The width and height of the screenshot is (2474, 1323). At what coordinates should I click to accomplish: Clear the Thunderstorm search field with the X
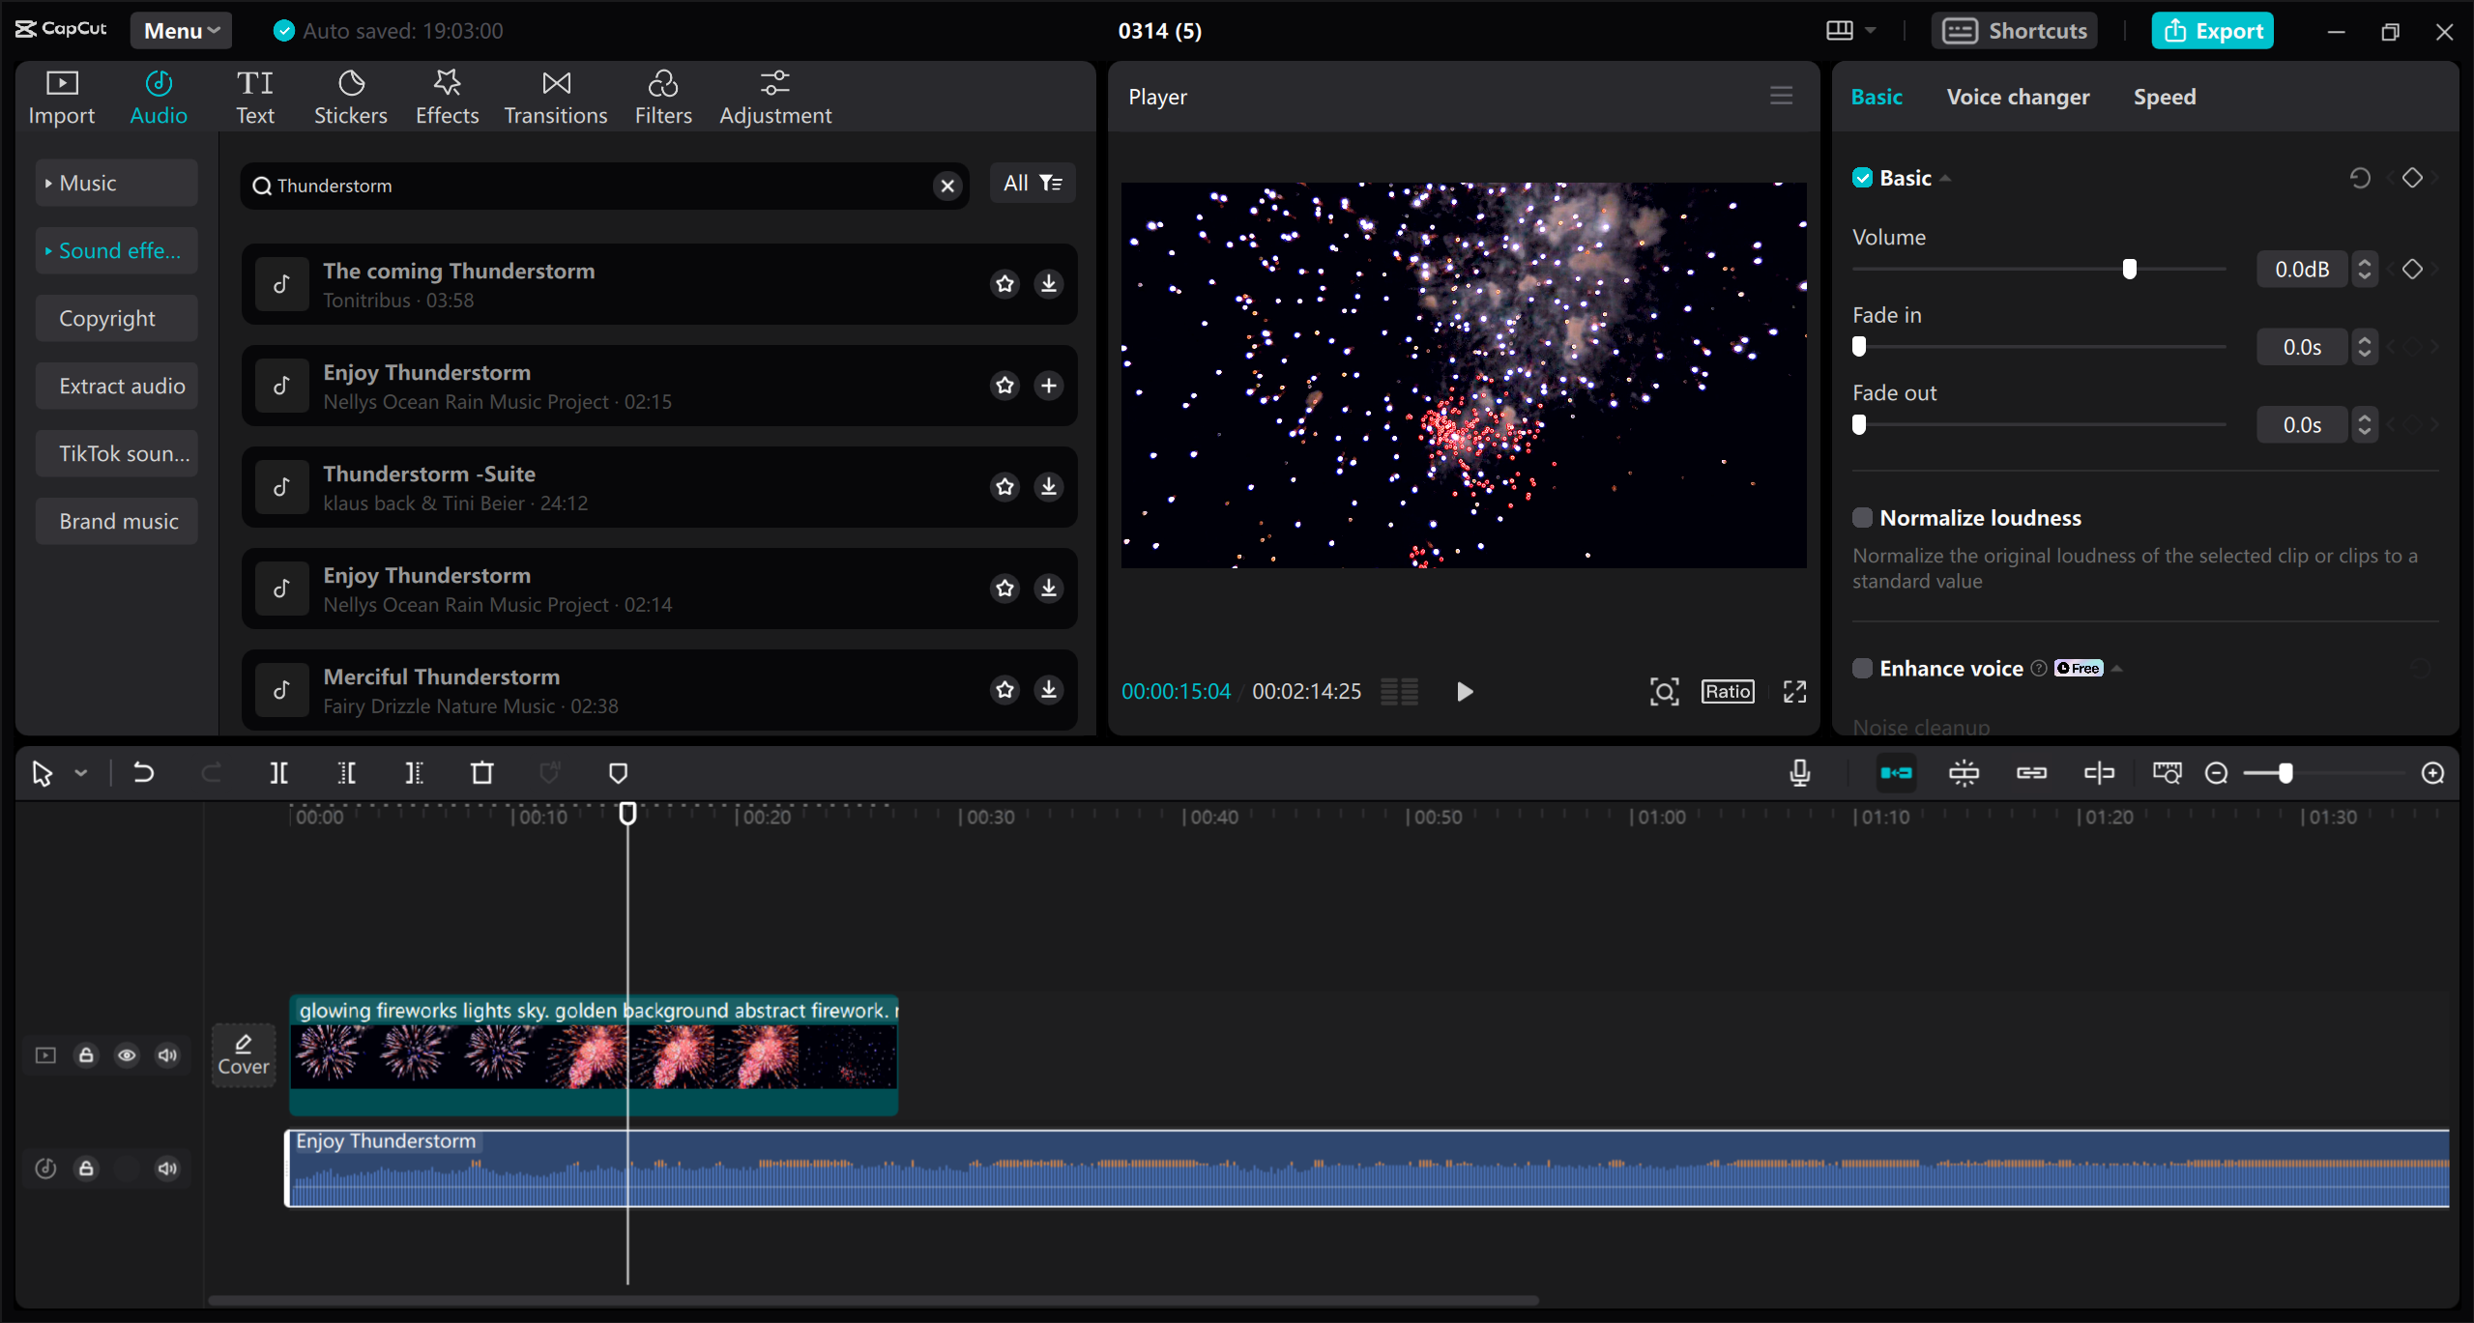tap(946, 186)
